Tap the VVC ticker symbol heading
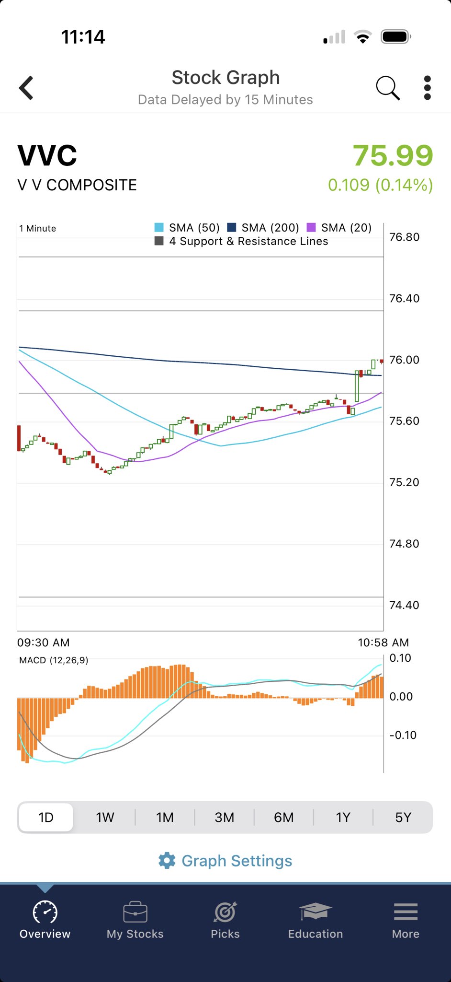 (x=47, y=155)
